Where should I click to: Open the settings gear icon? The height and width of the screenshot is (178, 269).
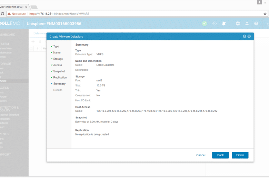tap(238, 23)
